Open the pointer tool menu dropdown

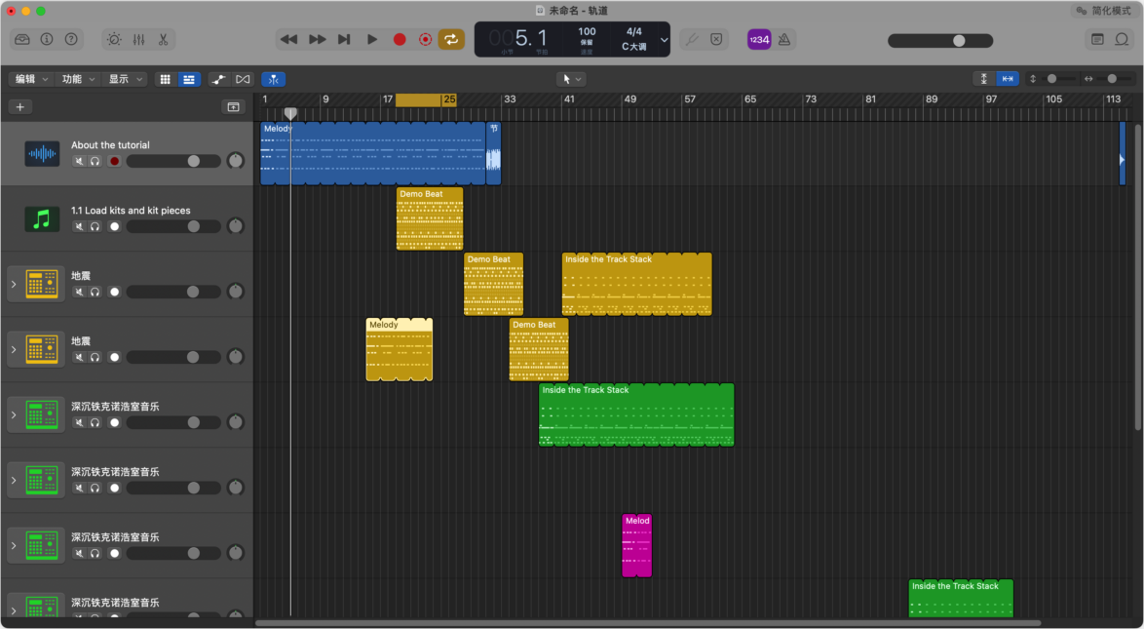coord(571,79)
